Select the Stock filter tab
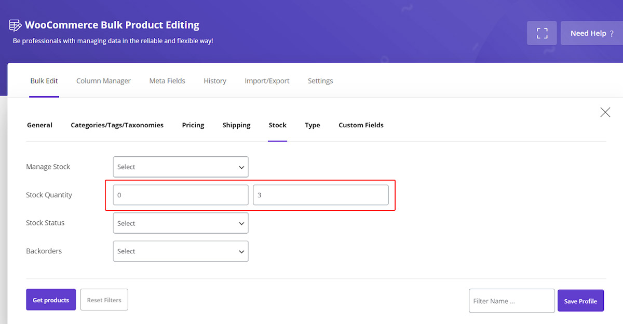The height and width of the screenshot is (324, 623). pos(277,125)
